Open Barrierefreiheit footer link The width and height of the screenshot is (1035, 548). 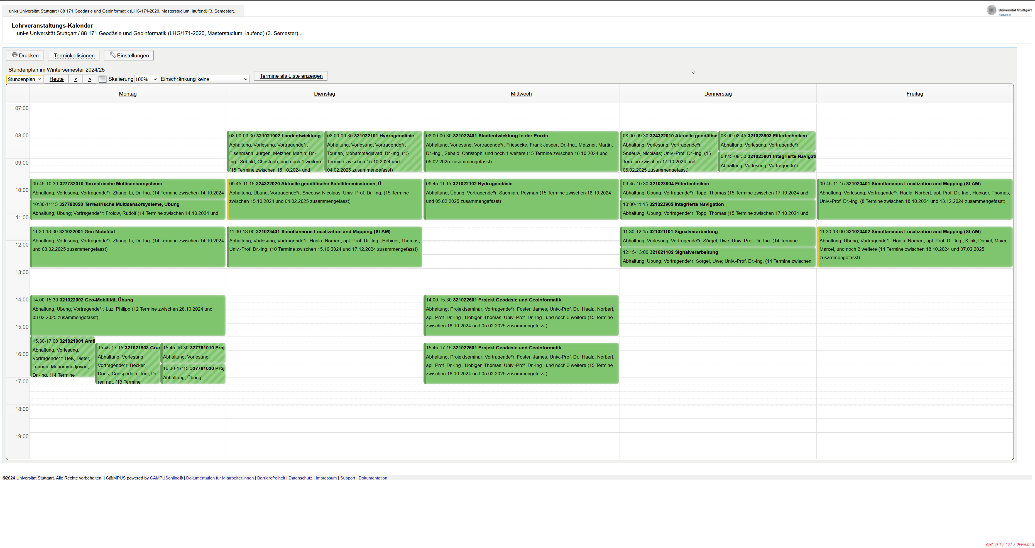(x=271, y=478)
